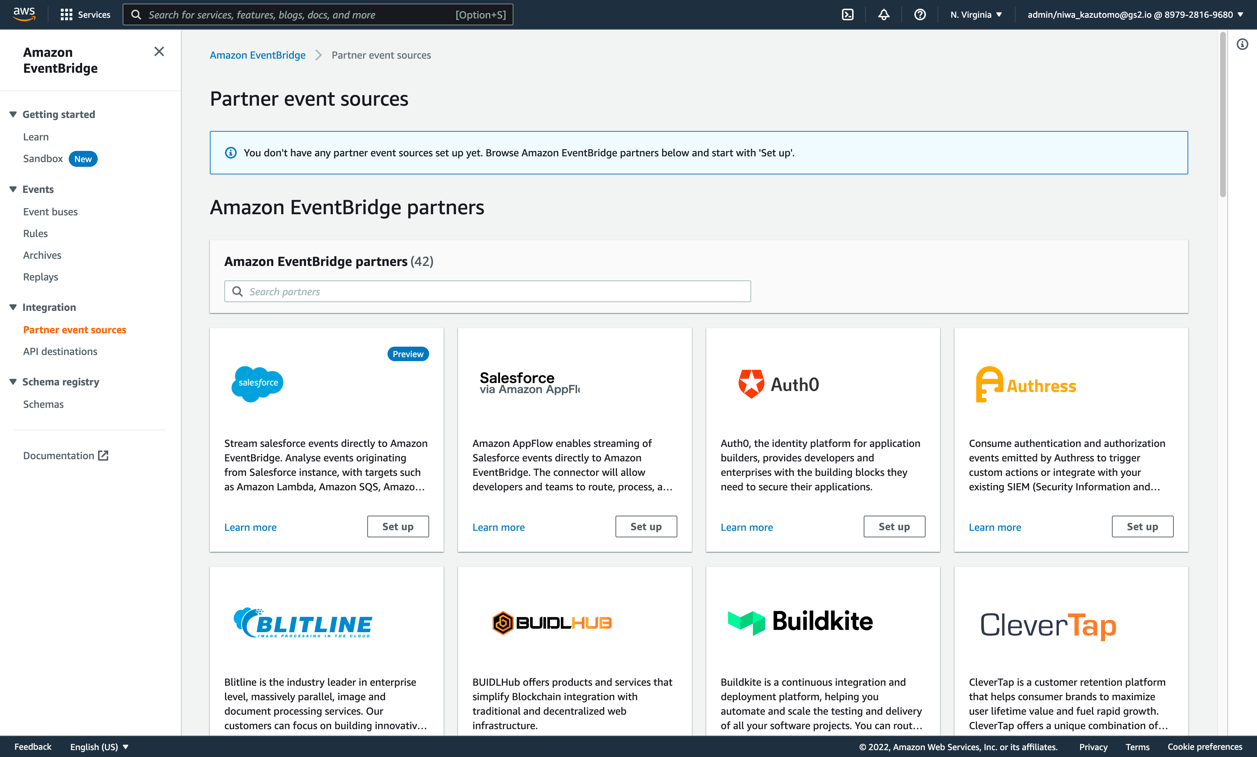Image resolution: width=1257 pixels, height=757 pixels.
Task: Set up the Salesforce partner source
Action: 398,526
